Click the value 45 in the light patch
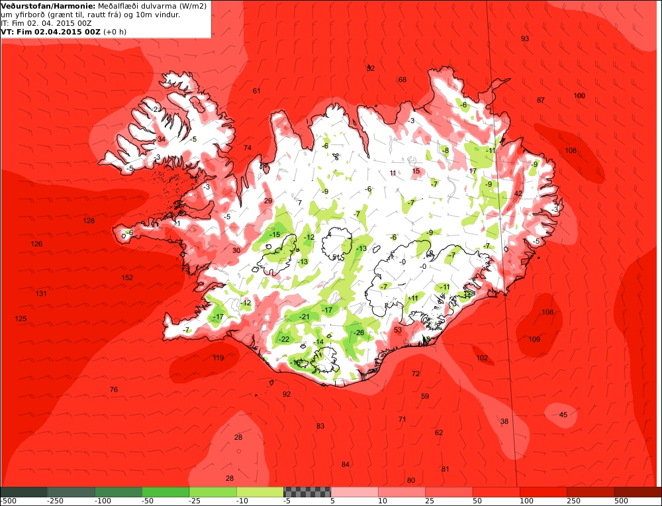Viewport: 662px width, 506px height. [x=563, y=415]
